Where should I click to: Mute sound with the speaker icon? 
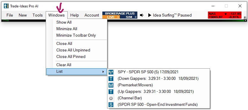click(142, 15)
